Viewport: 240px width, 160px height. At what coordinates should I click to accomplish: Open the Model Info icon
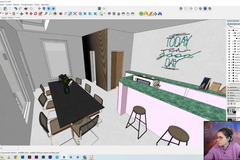(x=31, y=8)
